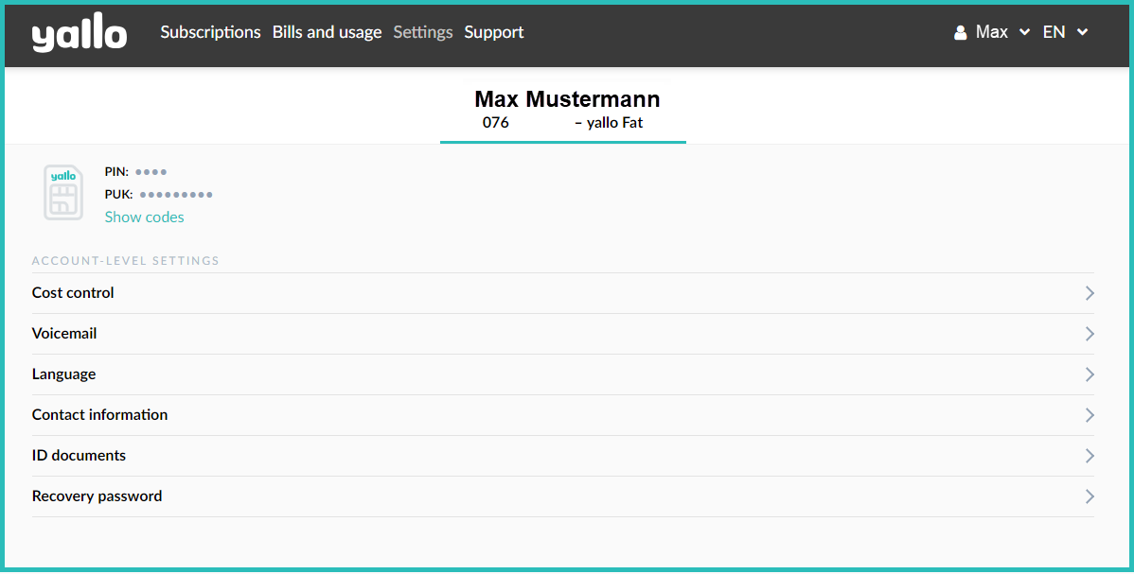Expand the Voicemail chevron arrow
1134x574 pixels.
[1090, 334]
